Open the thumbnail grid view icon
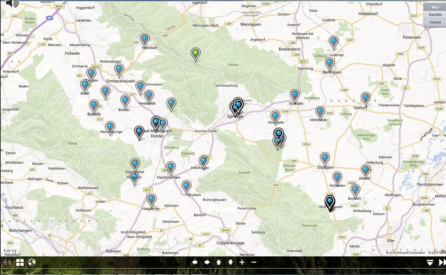The image size is (446, 275). (20, 262)
